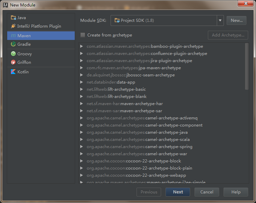This screenshot has width=256, height=203.
Task: Expand bamboo-plugin-archetype entry
Action: tap(82, 46)
